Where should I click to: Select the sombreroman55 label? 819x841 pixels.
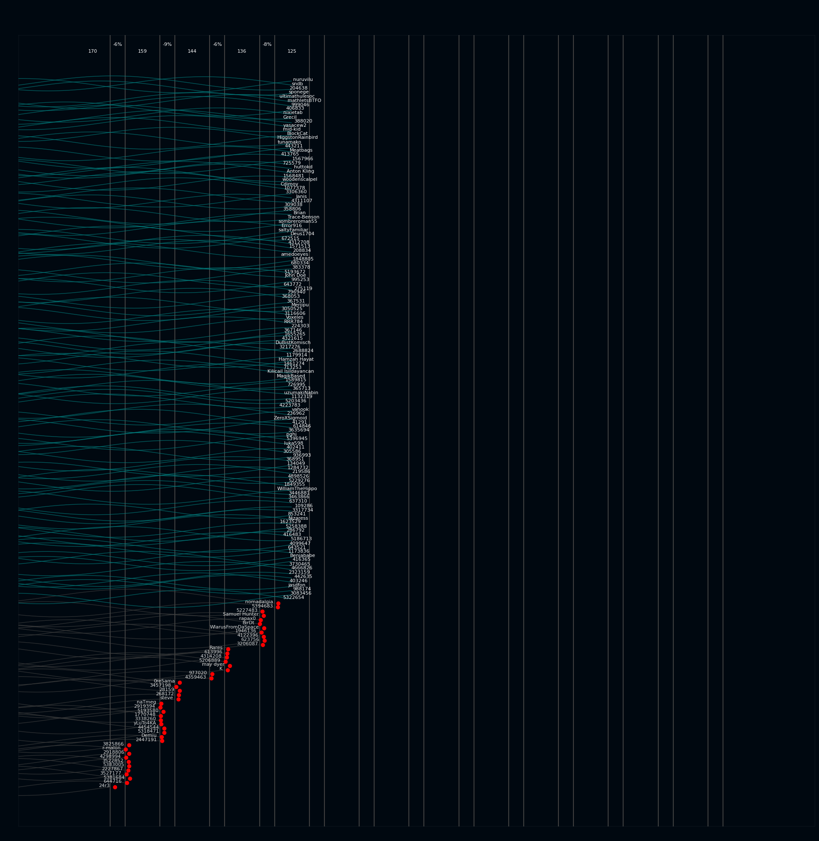click(297, 221)
